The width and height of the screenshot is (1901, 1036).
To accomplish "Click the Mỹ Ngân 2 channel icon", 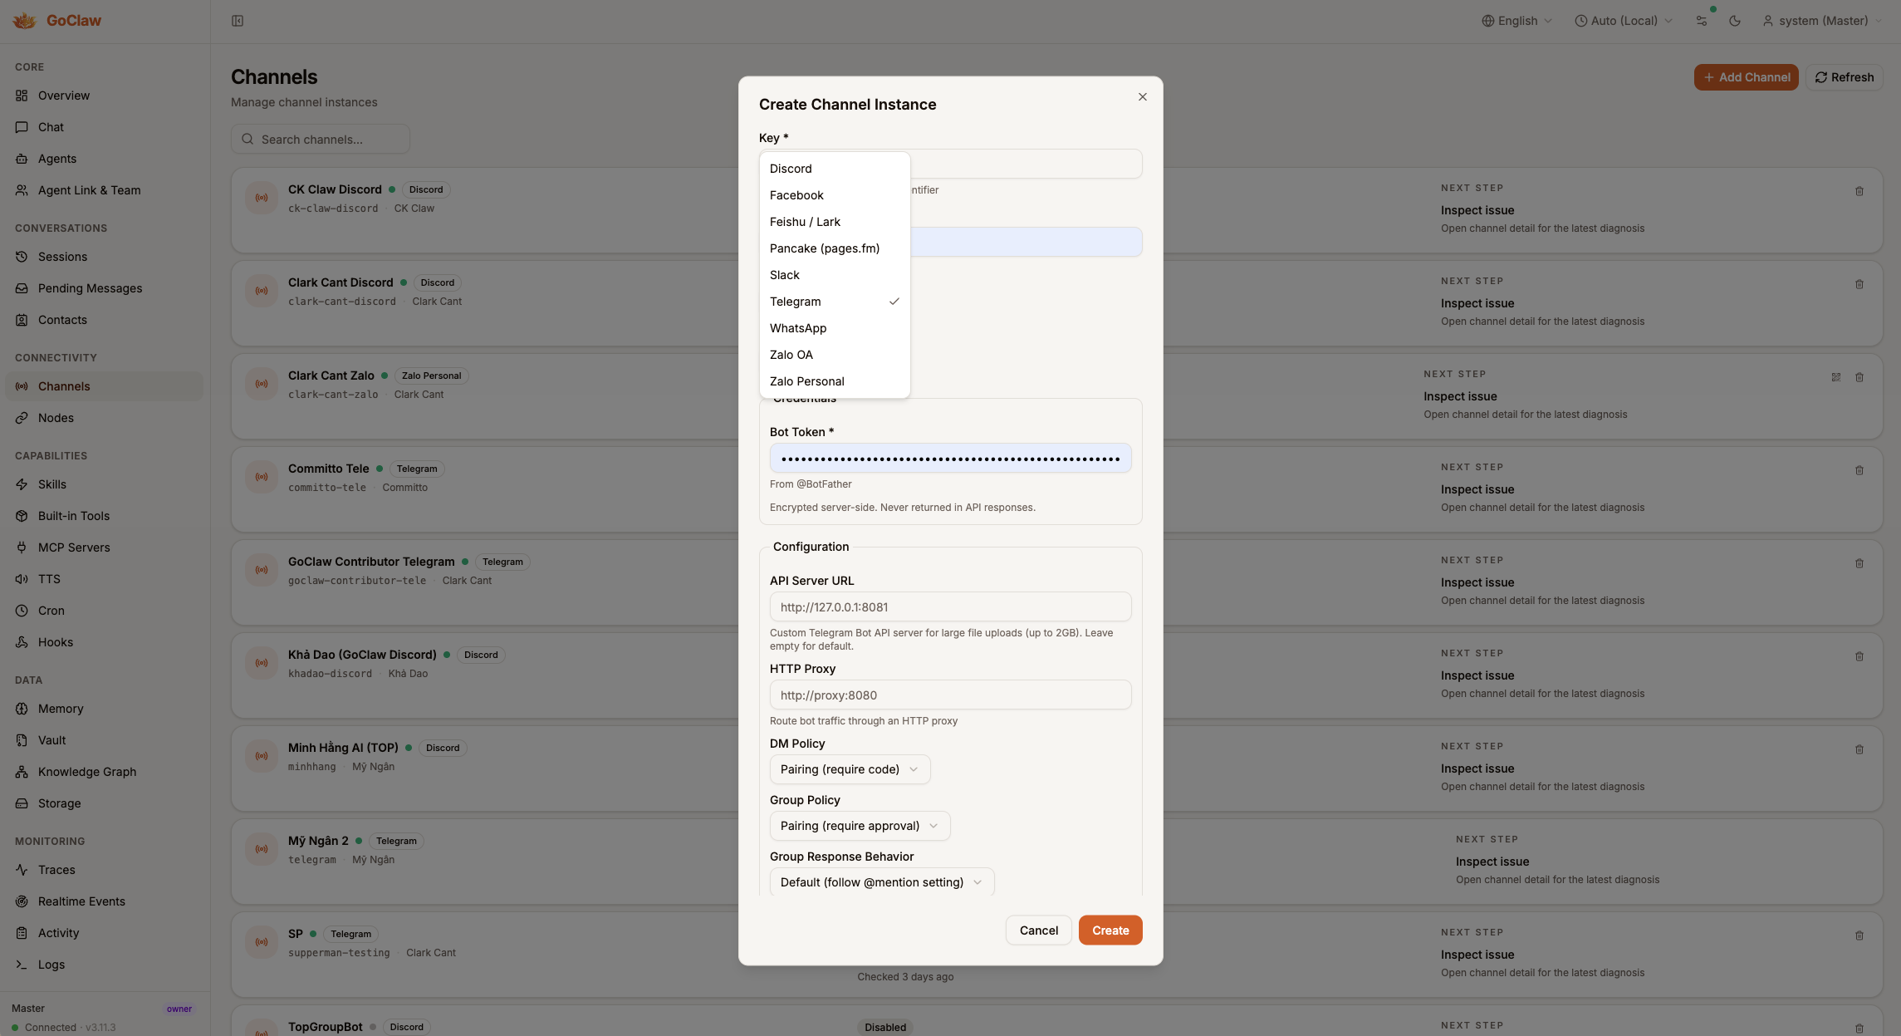I will 262,849.
